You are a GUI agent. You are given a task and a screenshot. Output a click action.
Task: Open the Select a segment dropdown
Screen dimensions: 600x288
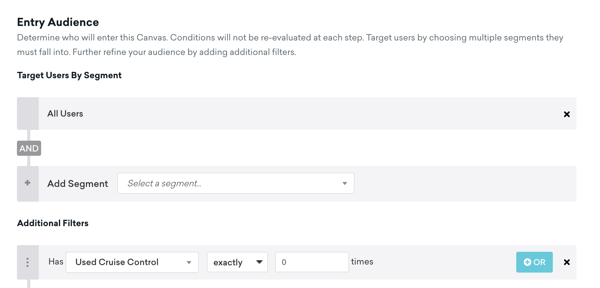click(x=236, y=183)
